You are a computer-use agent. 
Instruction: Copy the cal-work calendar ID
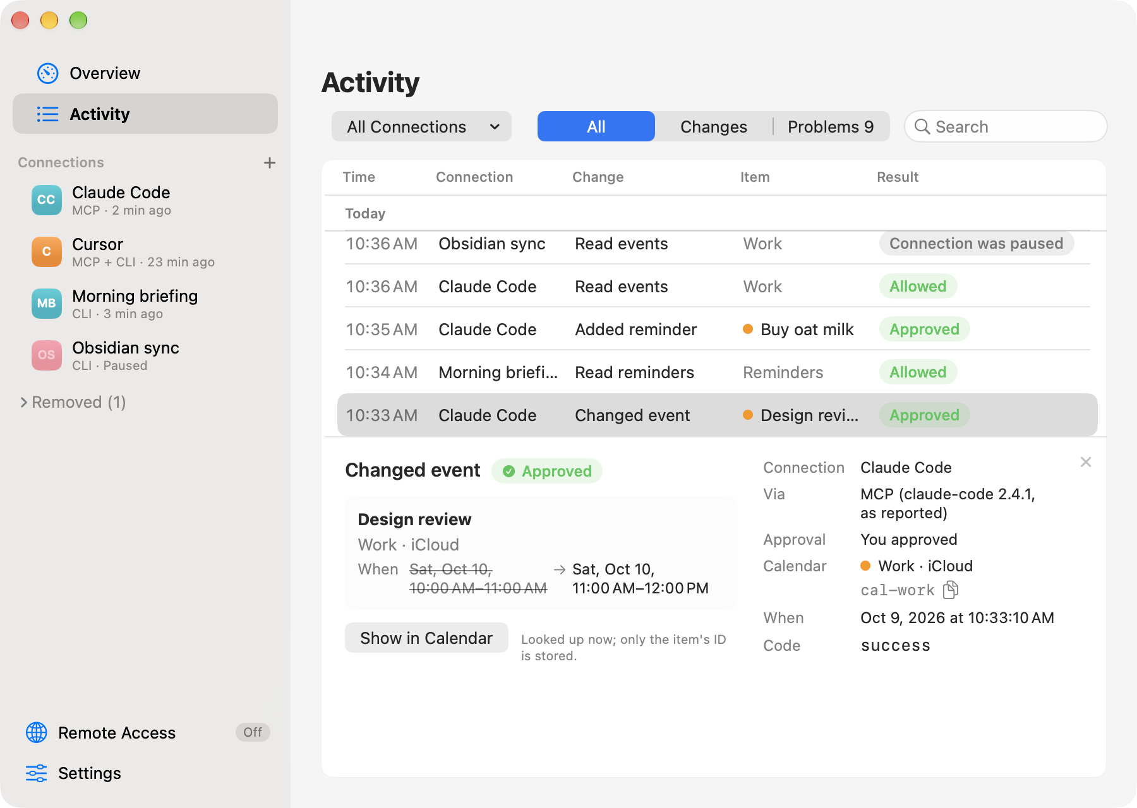(x=951, y=590)
